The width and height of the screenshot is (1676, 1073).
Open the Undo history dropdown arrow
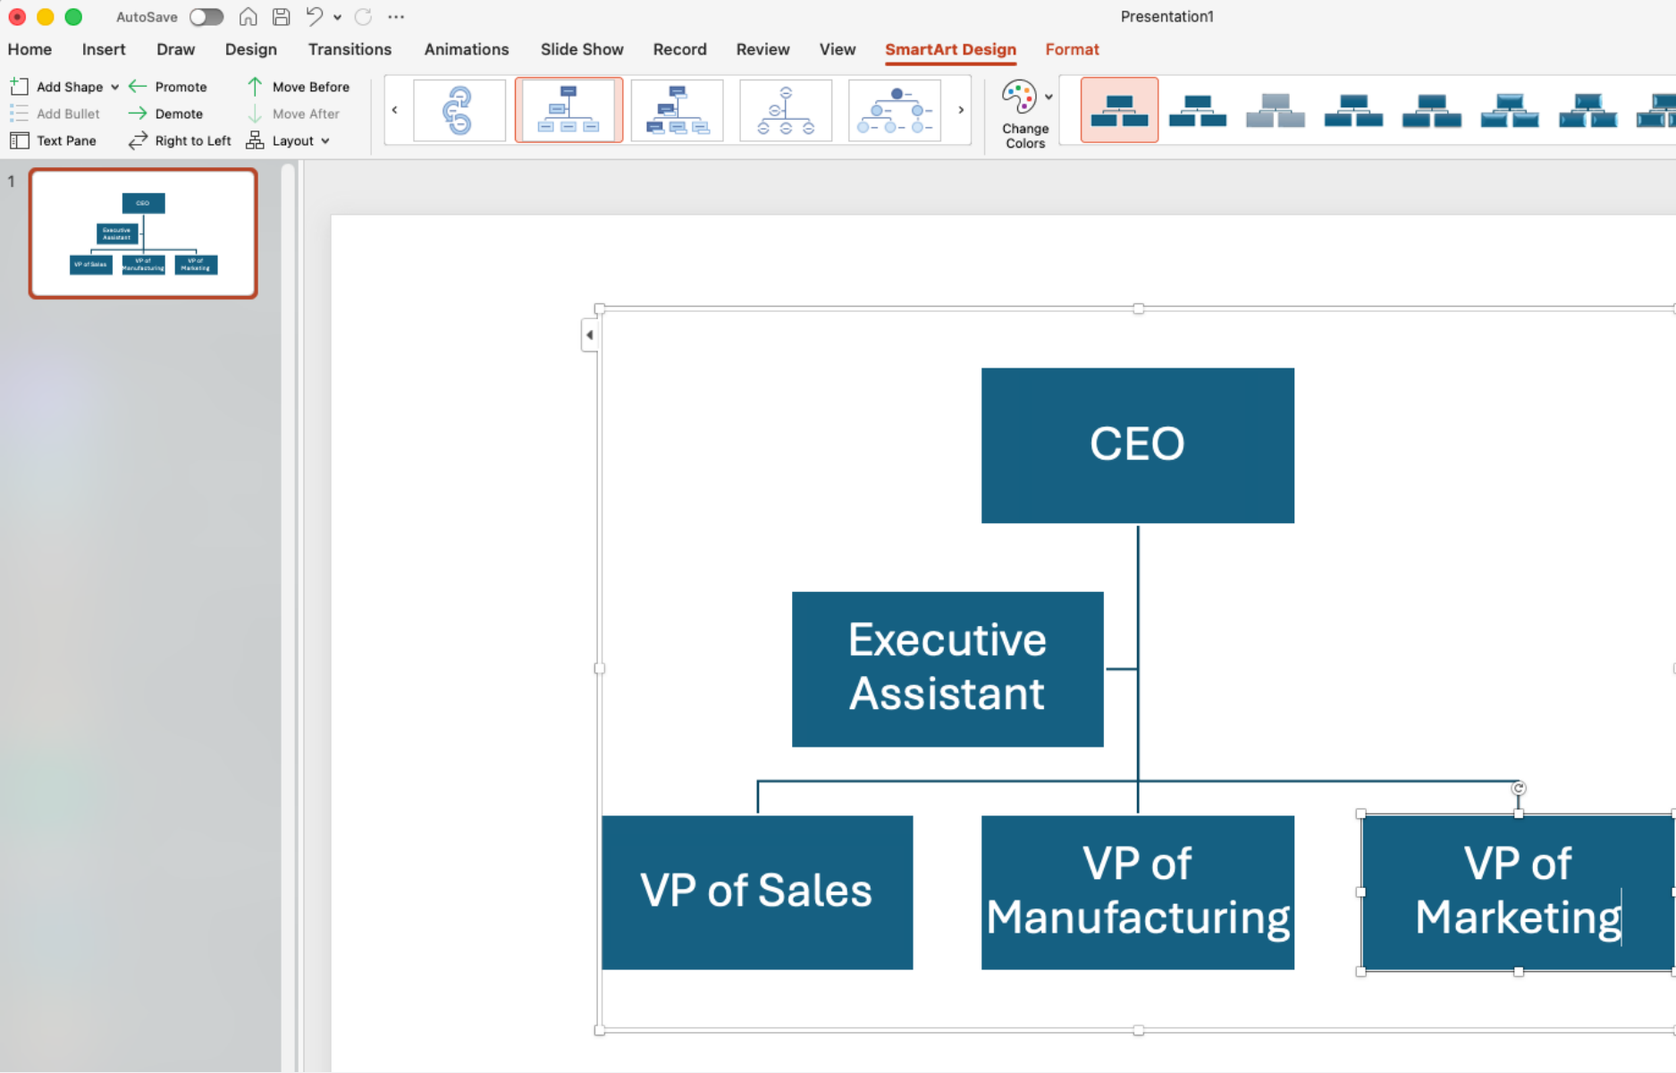[337, 17]
